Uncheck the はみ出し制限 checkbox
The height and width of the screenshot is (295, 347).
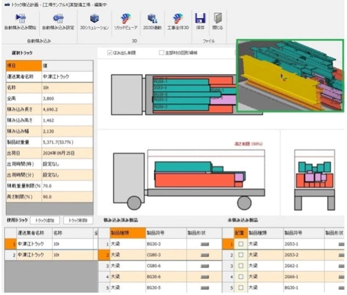tap(111, 53)
